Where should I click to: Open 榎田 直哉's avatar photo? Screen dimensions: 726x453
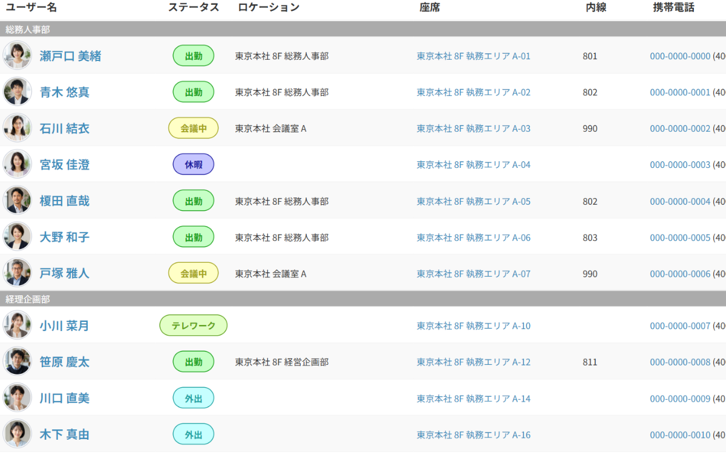point(17,201)
